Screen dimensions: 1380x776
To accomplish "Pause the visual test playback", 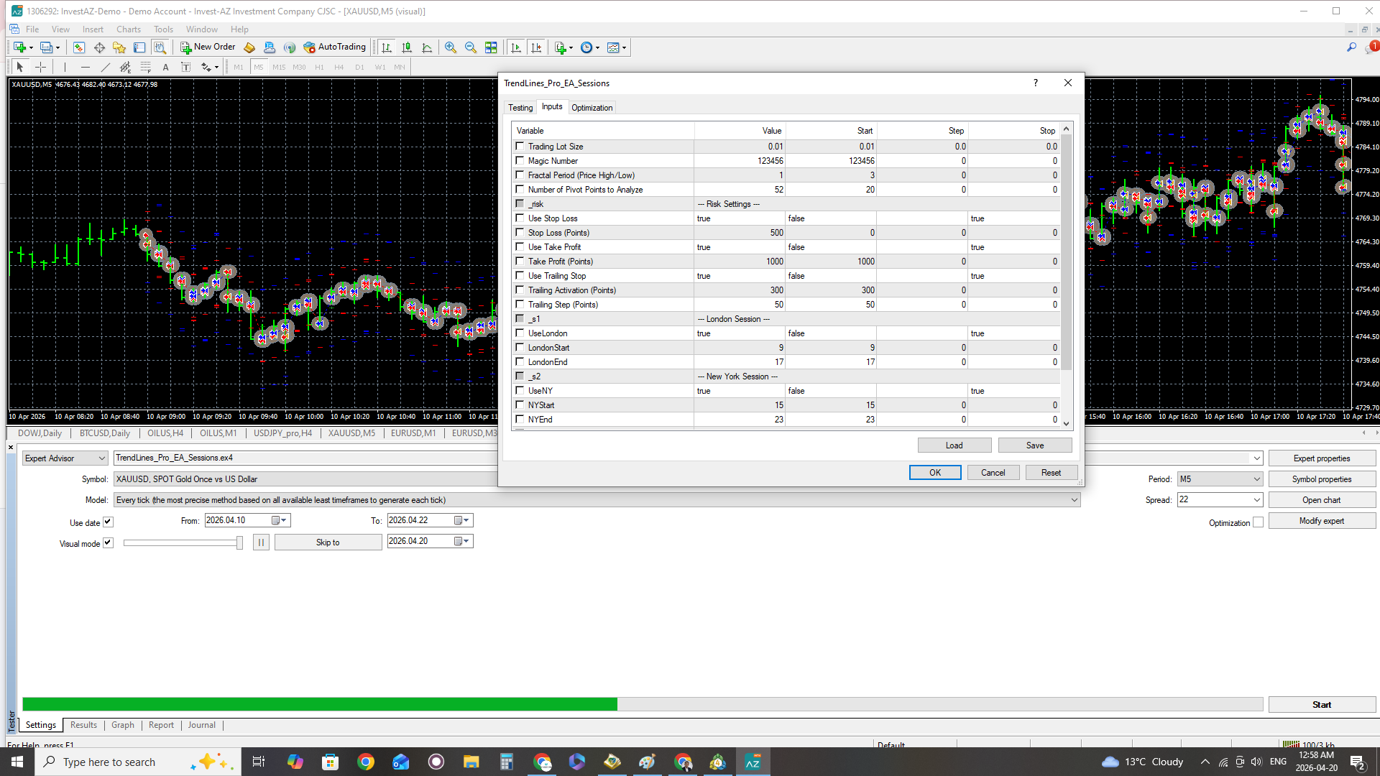I will tap(261, 542).
